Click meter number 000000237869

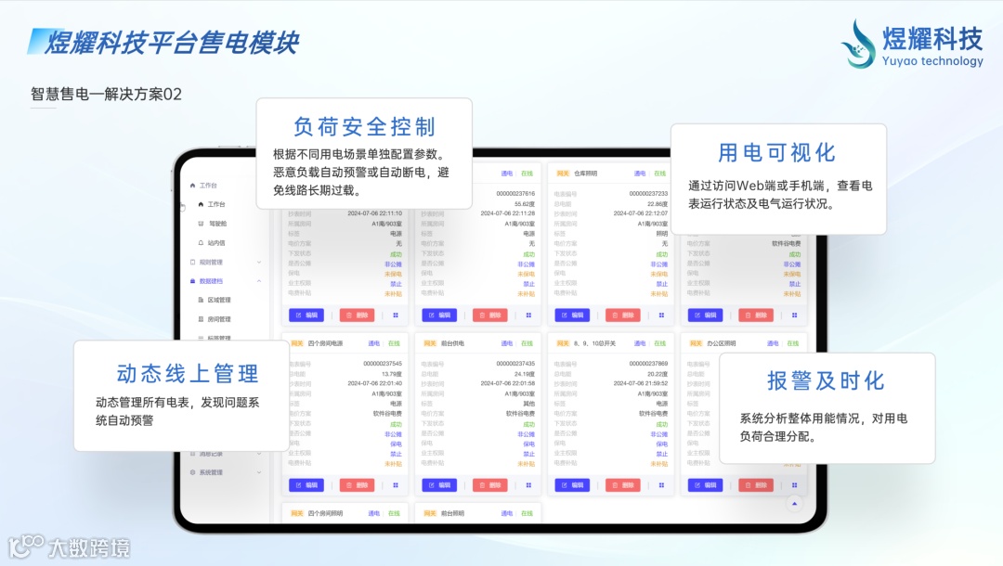point(648,364)
